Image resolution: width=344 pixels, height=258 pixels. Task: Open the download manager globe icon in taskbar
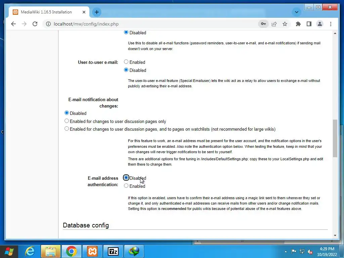pos(134,251)
